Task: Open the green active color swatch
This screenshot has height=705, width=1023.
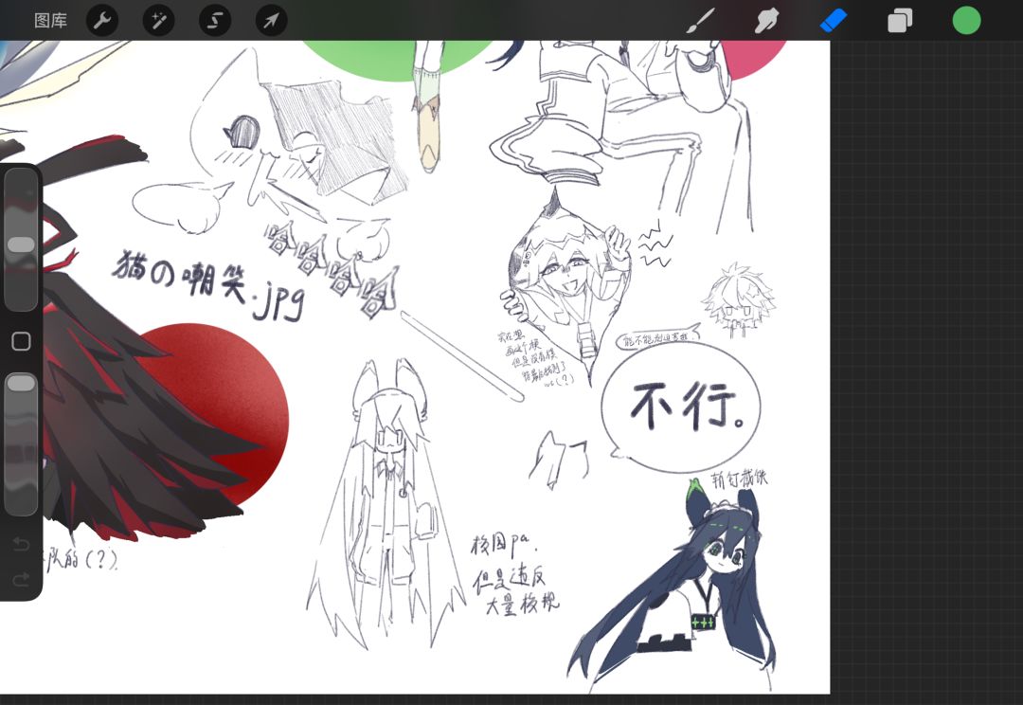Action: pos(966,21)
